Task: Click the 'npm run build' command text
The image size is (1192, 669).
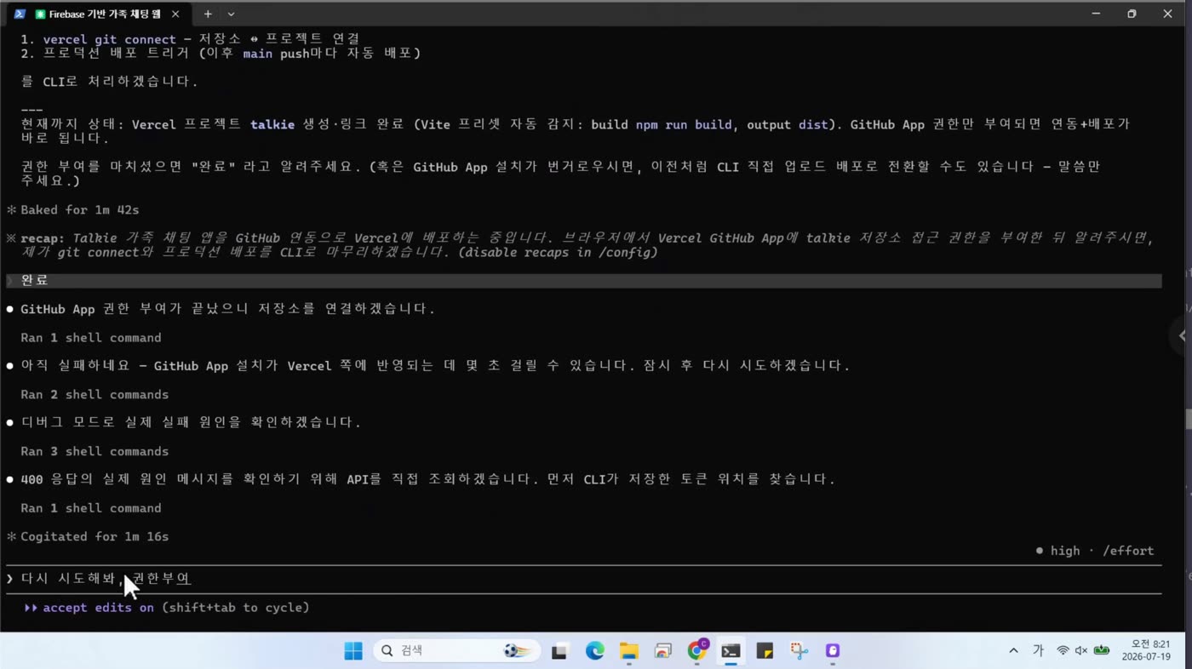Action: 684,124
